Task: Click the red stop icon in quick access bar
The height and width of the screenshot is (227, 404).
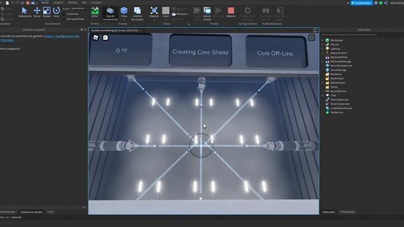Action: click(x=28, y=3)
